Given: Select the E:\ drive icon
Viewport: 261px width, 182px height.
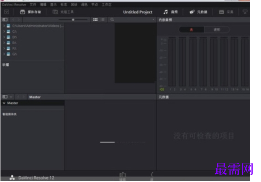Looking at the screenshot, I should coord(8,43).
